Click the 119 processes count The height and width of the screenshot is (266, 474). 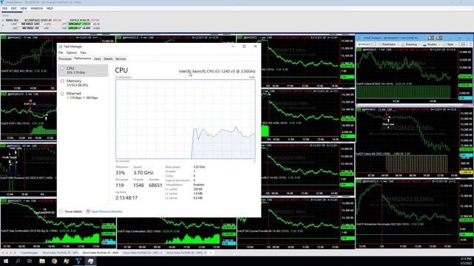click(120, 185)
